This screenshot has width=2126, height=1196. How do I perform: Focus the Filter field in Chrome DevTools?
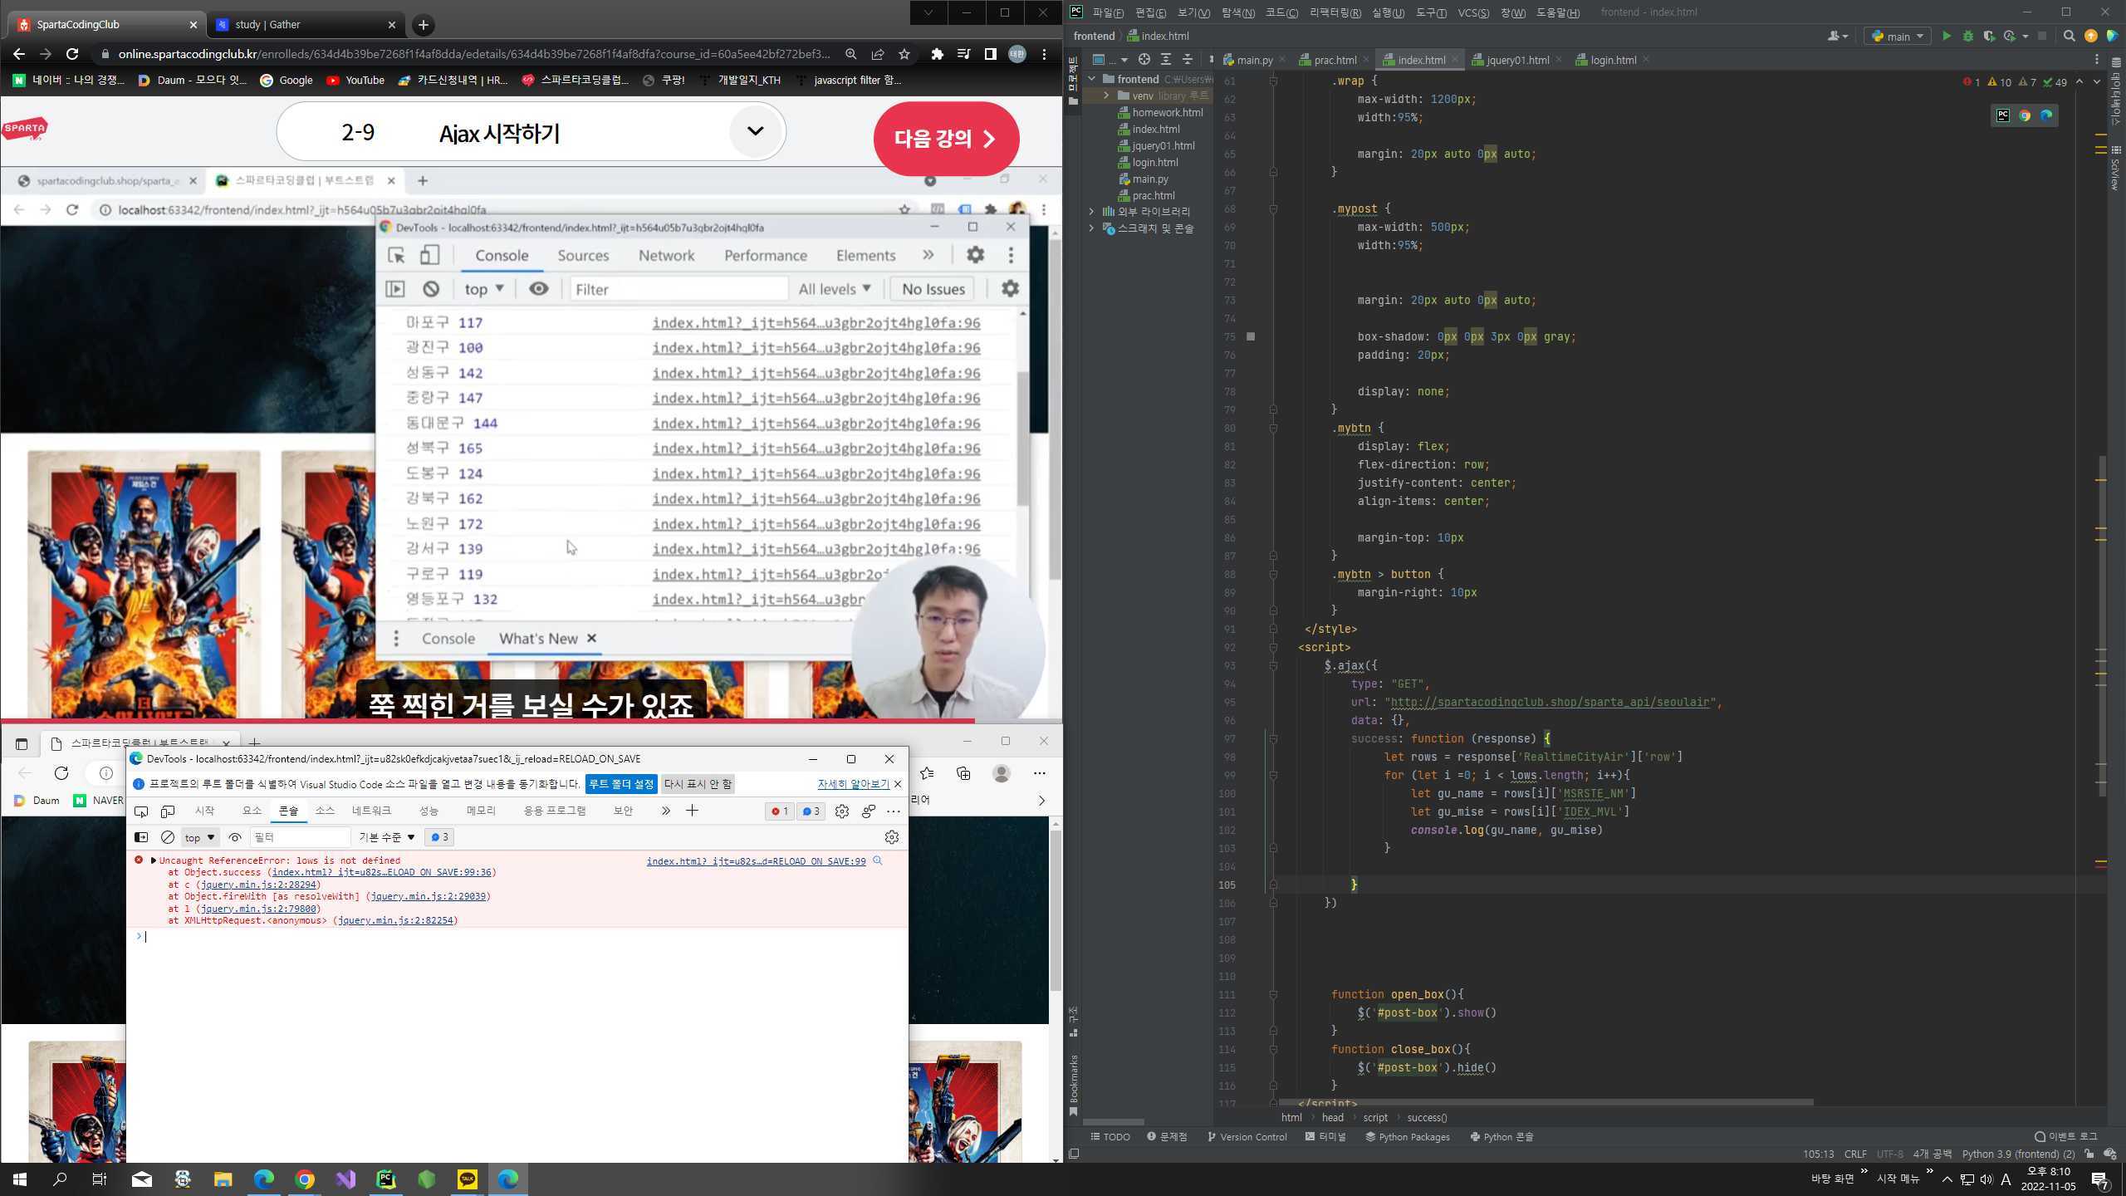(678, 289)
